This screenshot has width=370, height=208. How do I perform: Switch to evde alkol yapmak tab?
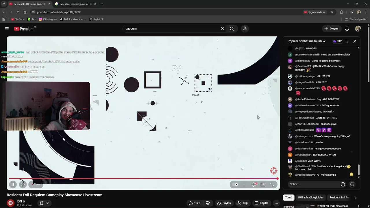[x=75, y=4]
